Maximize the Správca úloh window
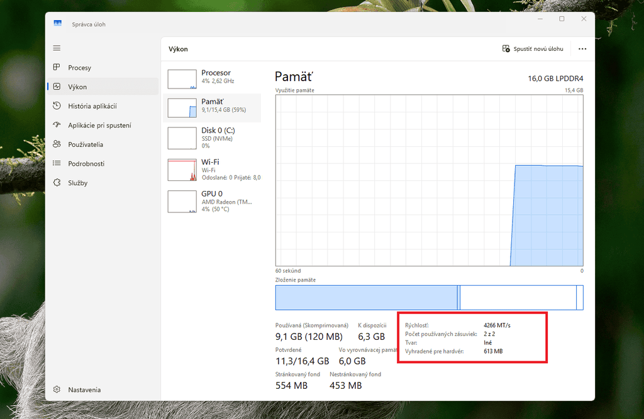This screenshot has height=419, width=644. pos(562,19)
